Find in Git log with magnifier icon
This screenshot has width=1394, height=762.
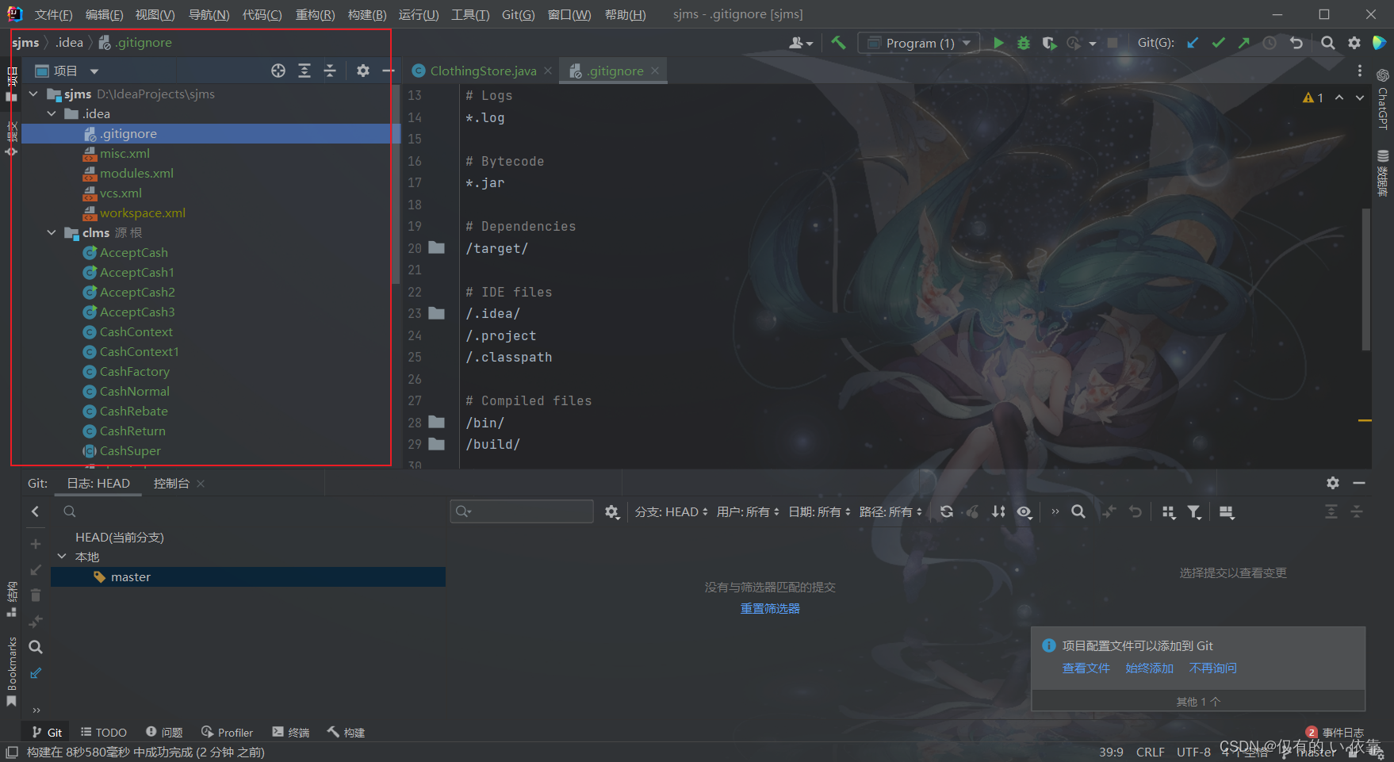tap(1078, 512)
